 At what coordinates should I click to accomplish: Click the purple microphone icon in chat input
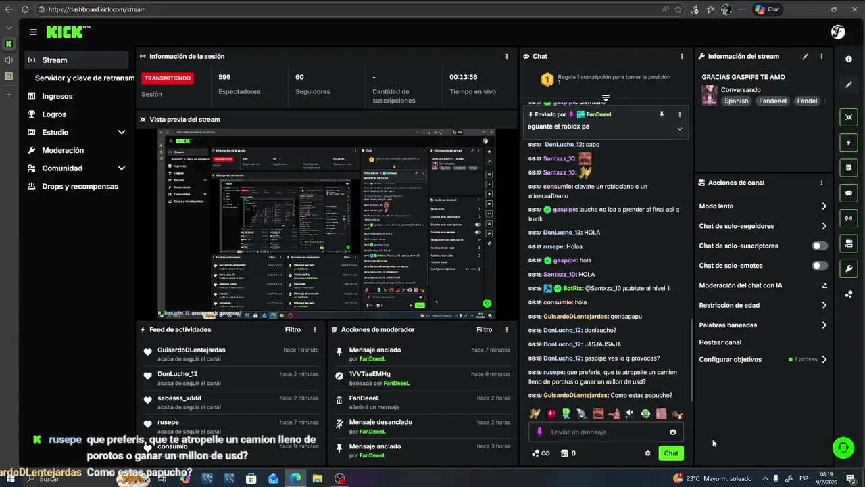click(539, 432)
